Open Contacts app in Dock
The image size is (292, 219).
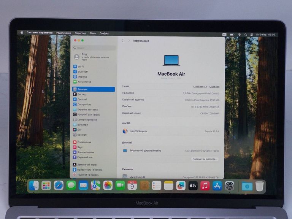point(144,186)
